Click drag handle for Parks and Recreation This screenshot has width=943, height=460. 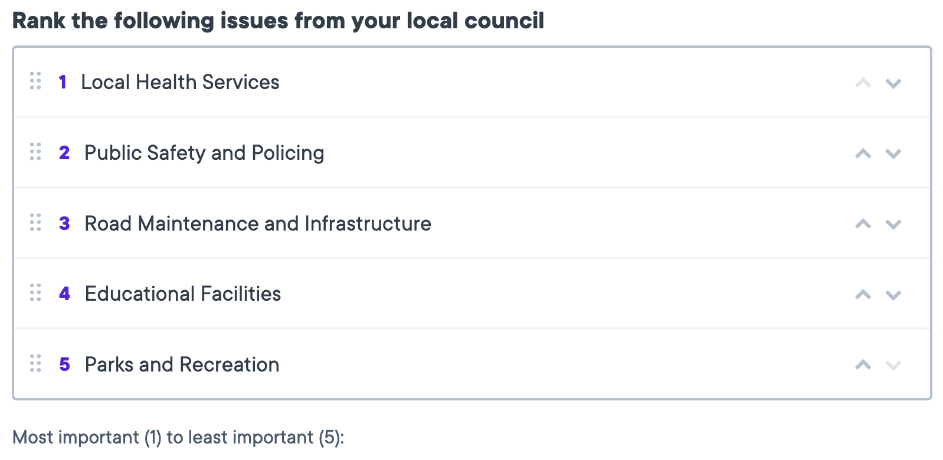[35, 364]
